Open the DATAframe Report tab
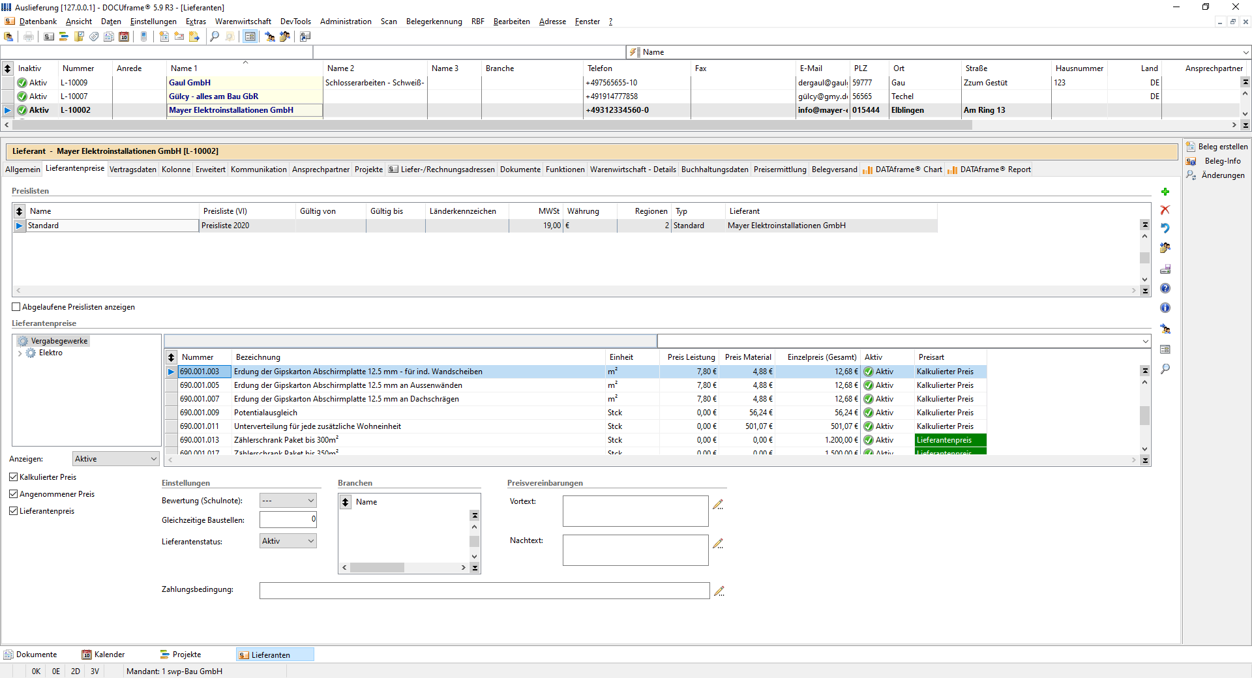Viewport: 1252px width, 678px height. click(x=989, y=169)
